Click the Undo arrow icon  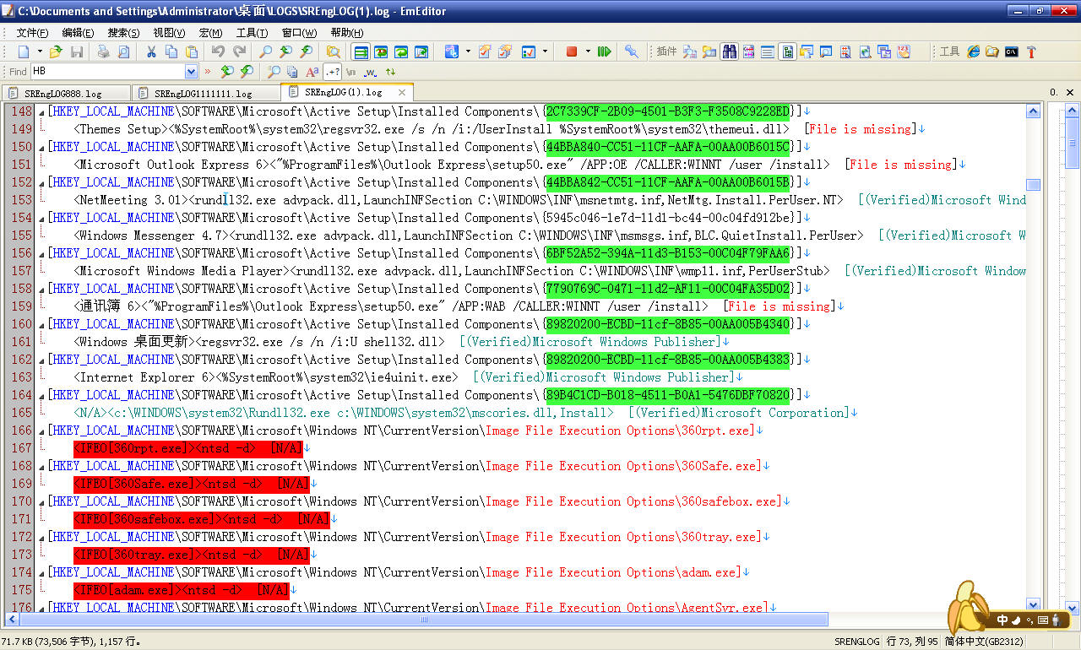[219, 52]
